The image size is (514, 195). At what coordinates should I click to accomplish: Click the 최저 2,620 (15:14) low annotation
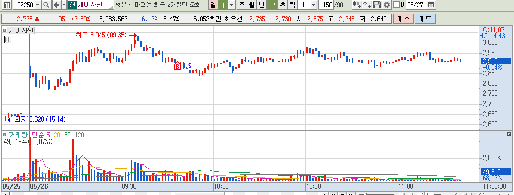click(40, 120)
